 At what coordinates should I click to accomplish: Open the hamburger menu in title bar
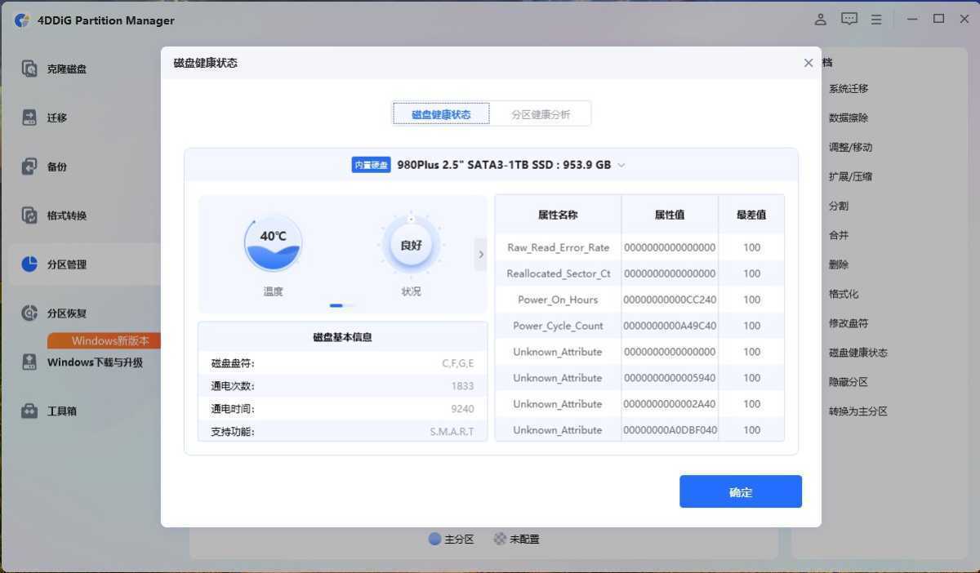coord(875,19)
